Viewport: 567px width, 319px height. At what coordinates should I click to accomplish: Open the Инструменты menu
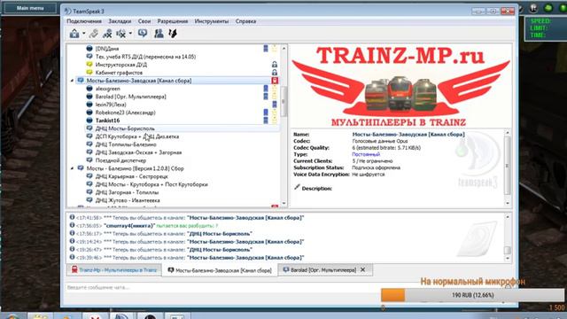[212, 21]
